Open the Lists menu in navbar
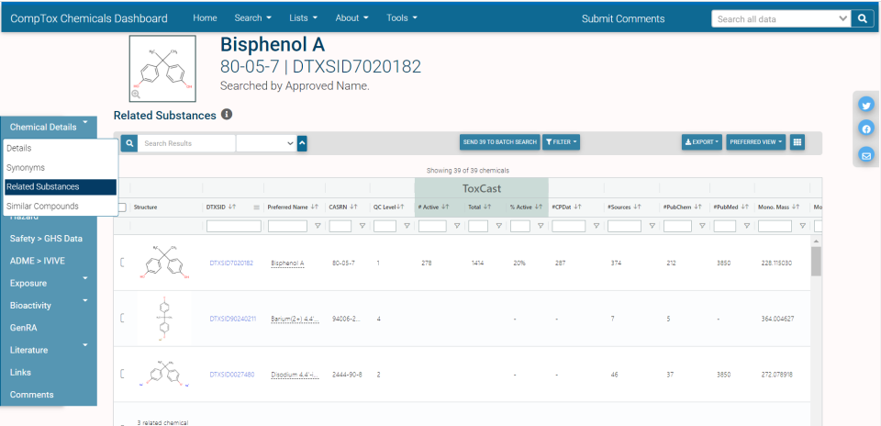 click(303, 18)
